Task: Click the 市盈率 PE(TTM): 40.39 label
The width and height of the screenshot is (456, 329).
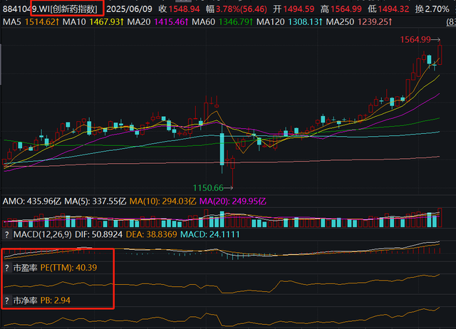Action: pos(56,268)
